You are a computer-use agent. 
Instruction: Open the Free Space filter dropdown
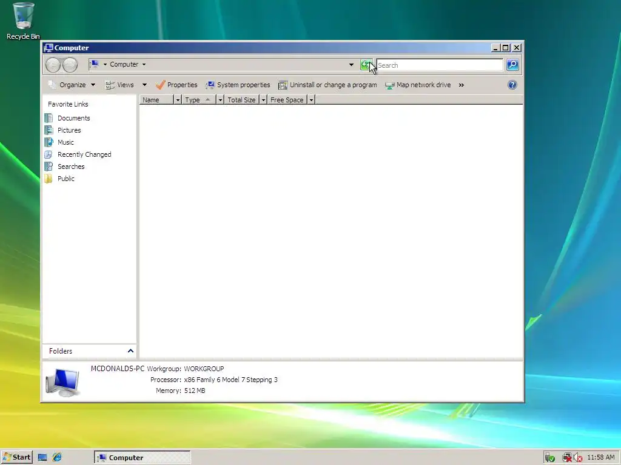(x=311, y=100)
